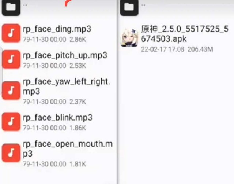Tap the music icon for rp_face_blink.mp3
The image size is (234, 184).
[x=11, y=121]
